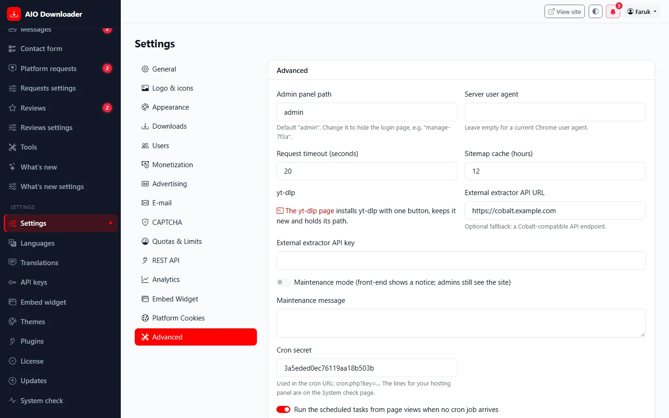The height and width of the screenshot is (418, 669).
Task: Click the External extractor API key field
Action: coord(461,261)
